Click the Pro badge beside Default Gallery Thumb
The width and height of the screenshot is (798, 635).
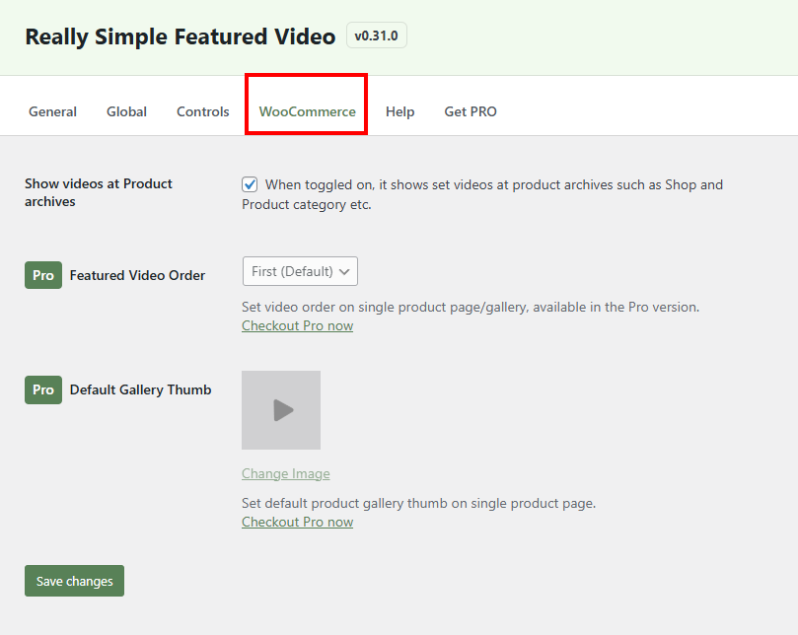[42, 389]
